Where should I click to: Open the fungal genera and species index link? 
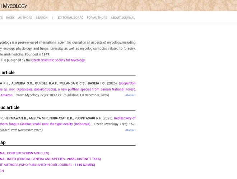point(50,159)
